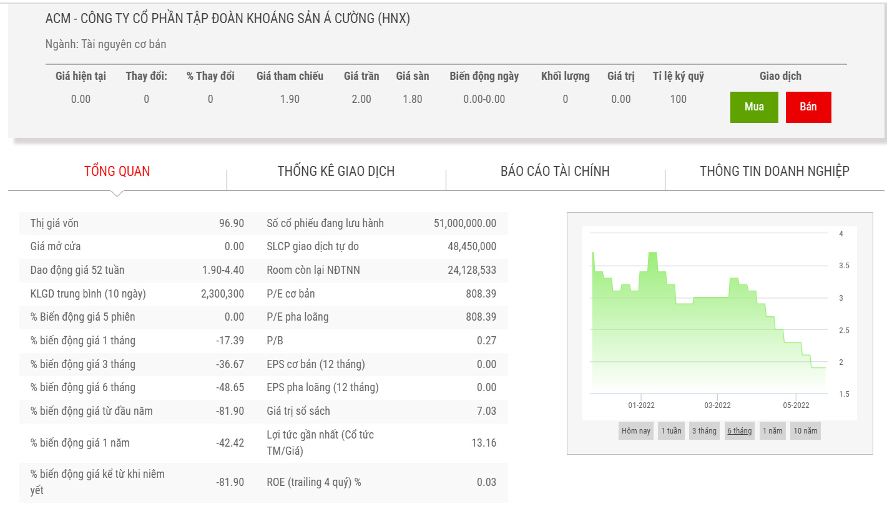This screenshot has height=514, width=887.
Task: Show the 3 tháng chart range
Action: 705,431
